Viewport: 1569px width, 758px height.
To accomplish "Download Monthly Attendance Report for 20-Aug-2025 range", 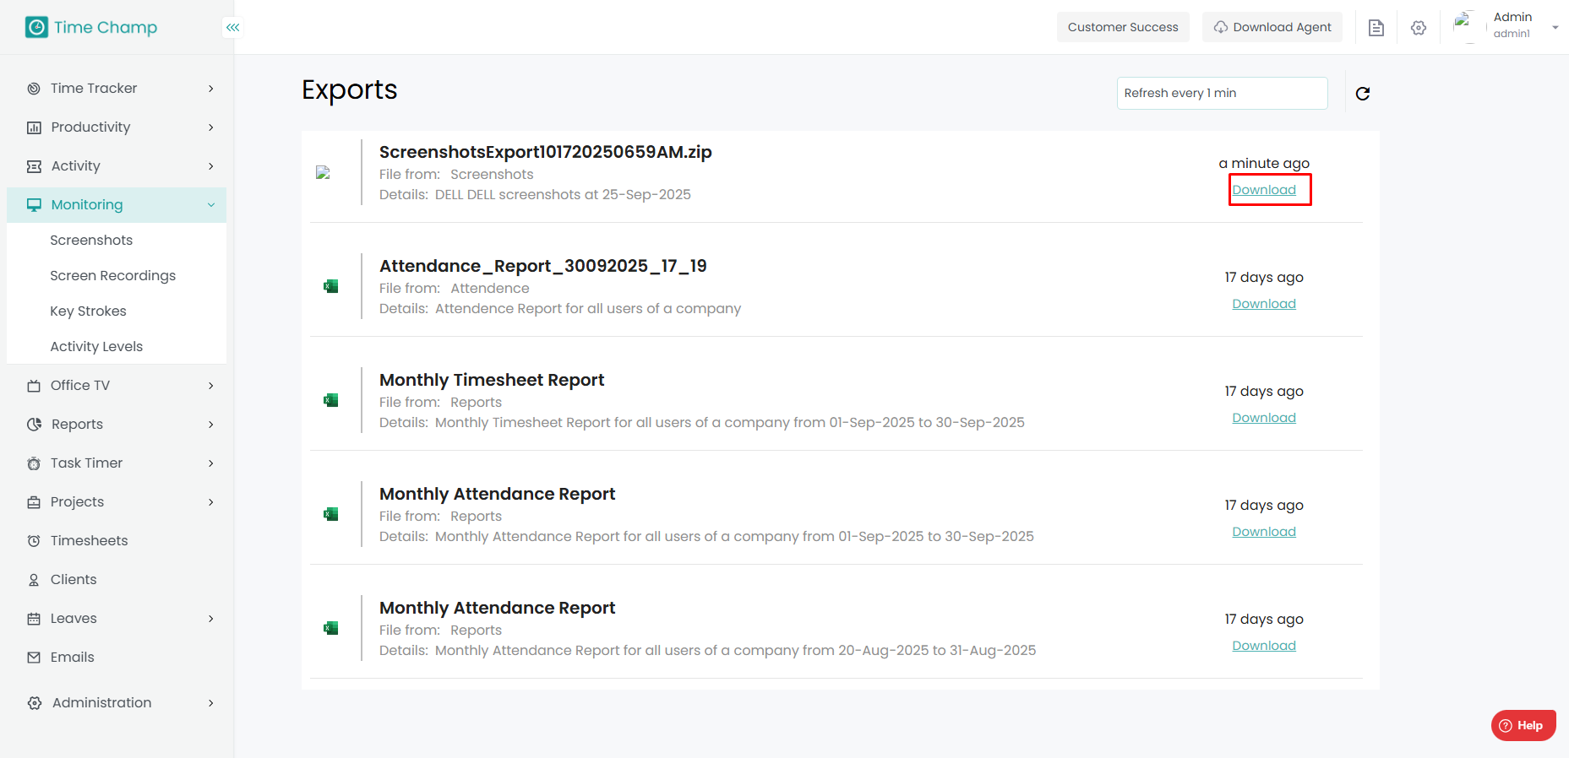I will point(1264,646).
